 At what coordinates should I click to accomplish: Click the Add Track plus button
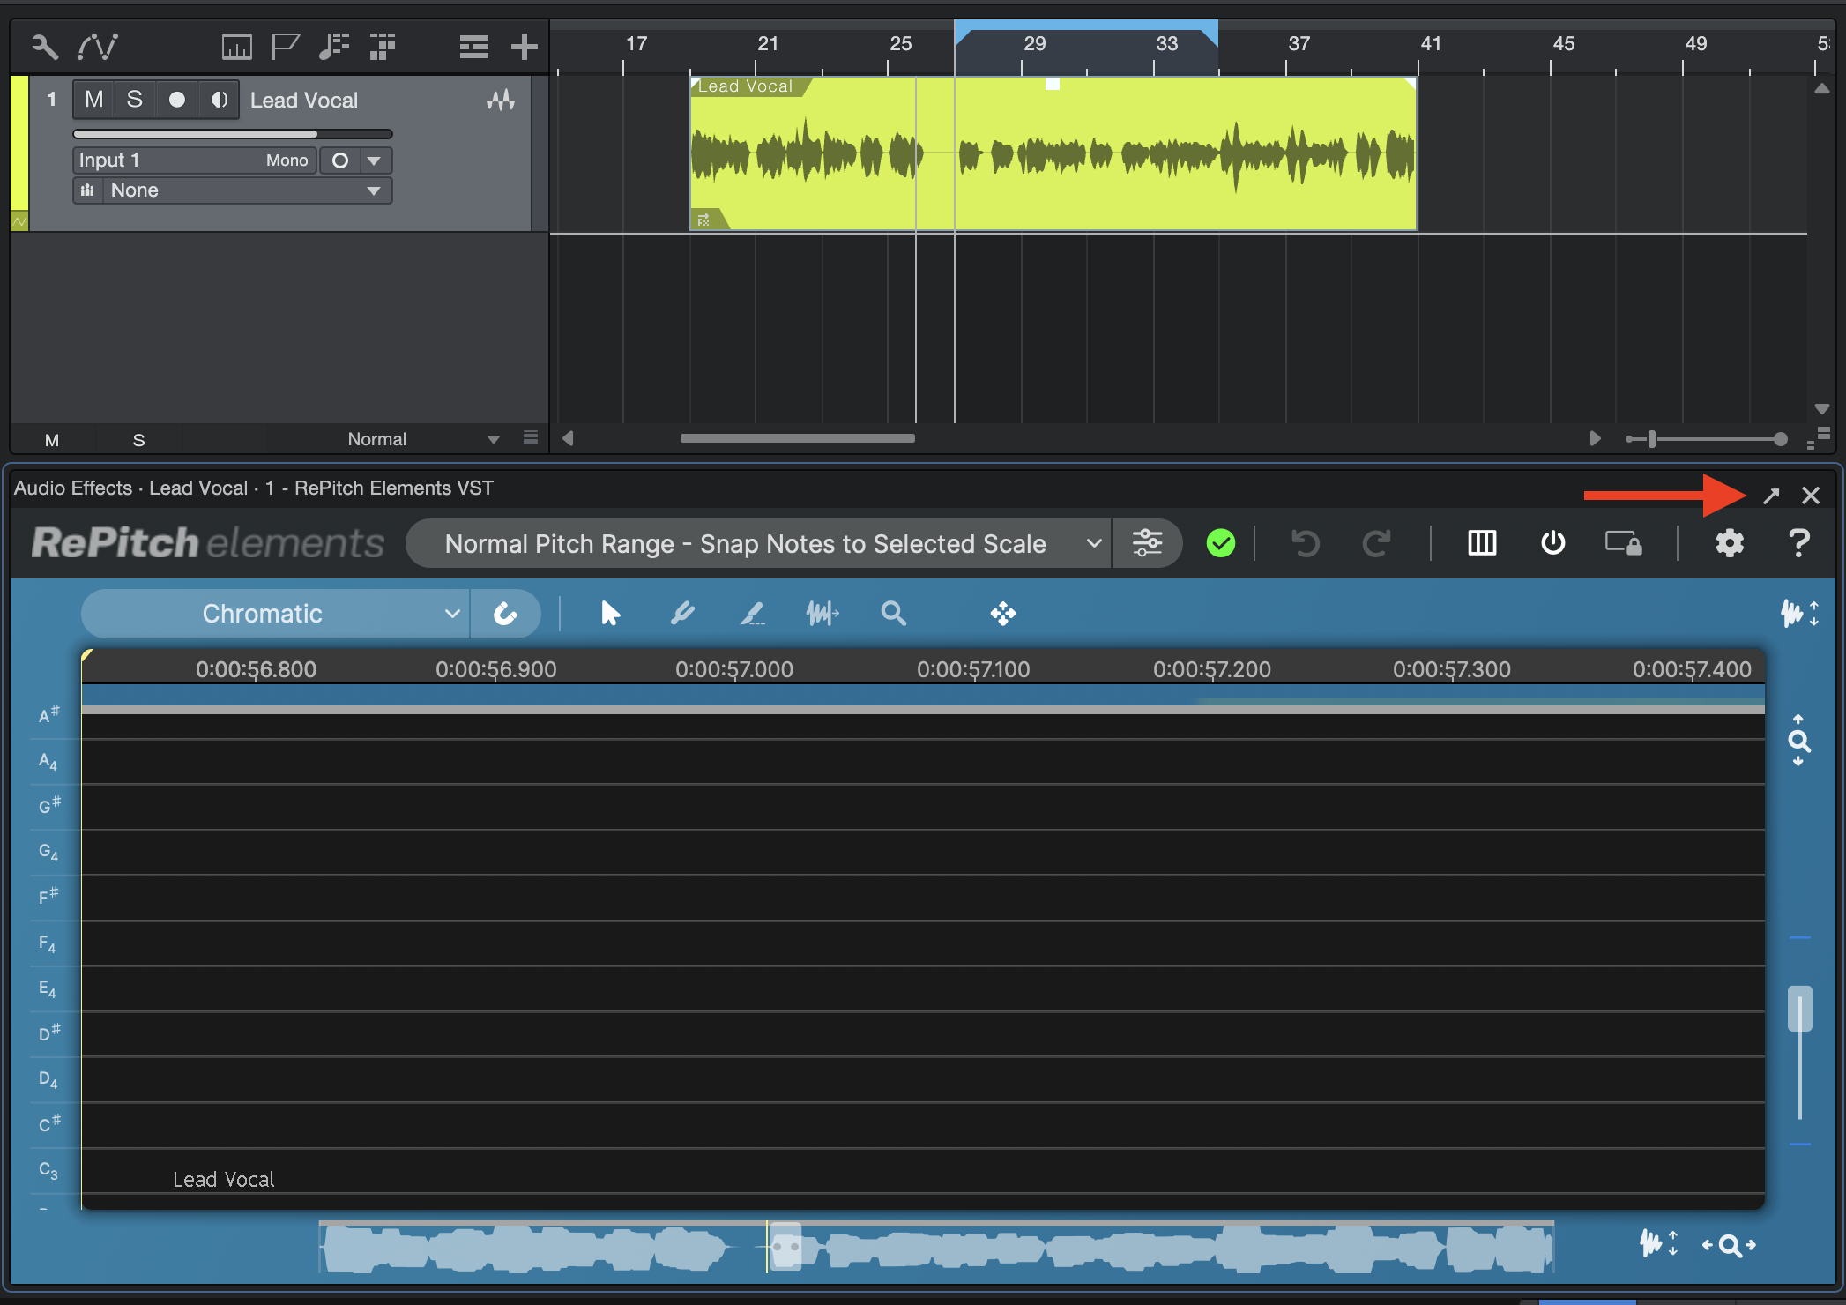[x=524, y=47]
